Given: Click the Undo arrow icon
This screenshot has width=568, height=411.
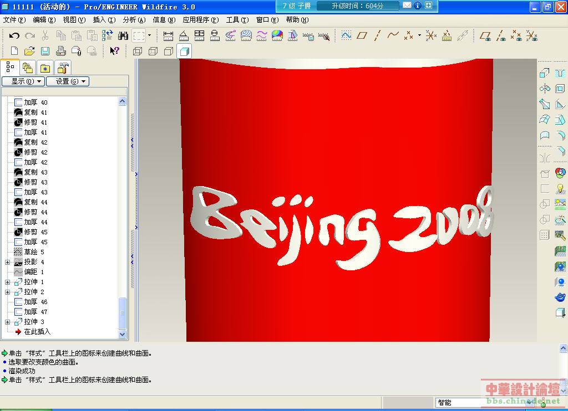Looking at the screenshot, I should pos(14,35).
